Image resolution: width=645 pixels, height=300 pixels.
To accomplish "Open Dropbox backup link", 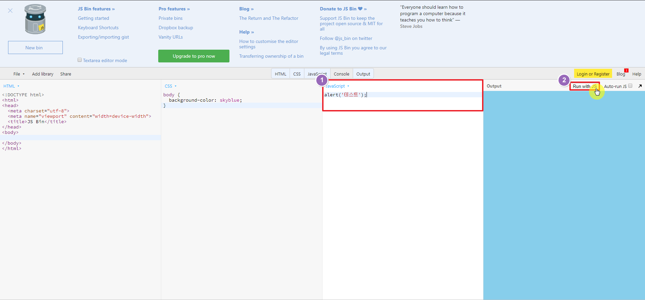I will pos(176,28).
